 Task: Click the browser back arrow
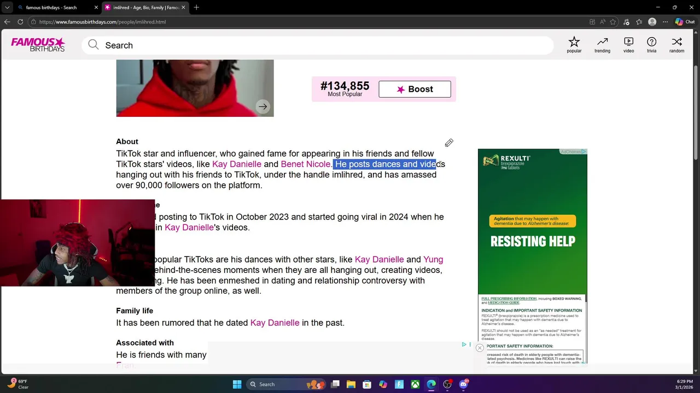pyautogui.click(x=7, y=22)
